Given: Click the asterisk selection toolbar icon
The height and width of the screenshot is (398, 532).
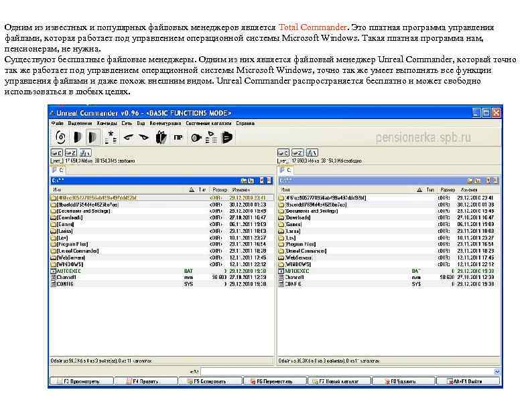Looking at the screenshot, I should pyautogui.click(x=111, y=137).
